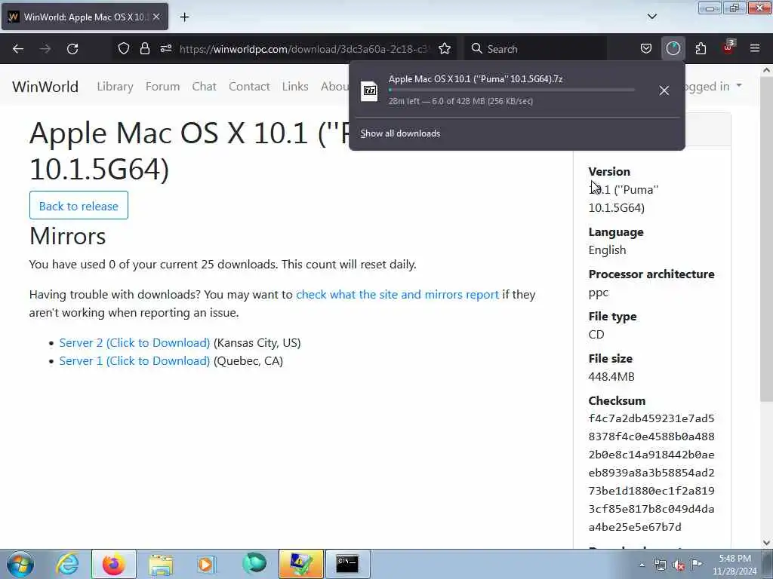Image resolution: width=773 pixels, height=579 pixels.
Task: Click the Mirrors heading
Action: [67, 236]
